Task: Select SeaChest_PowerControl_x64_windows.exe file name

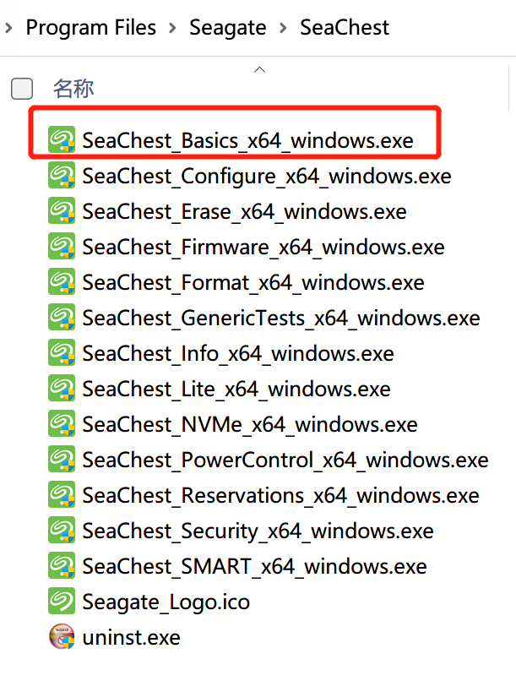Action: (285, 460)
